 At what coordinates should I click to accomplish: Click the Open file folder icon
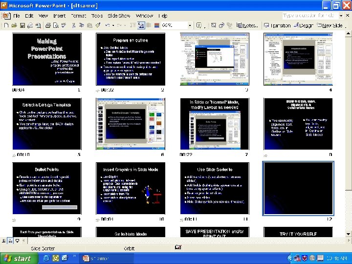pyautogui.click(x=14, y=25)
